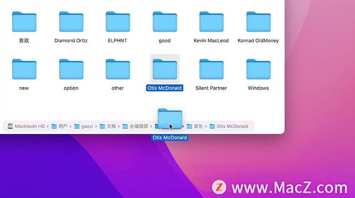The height and width of the screenshot is (198, 355).
Task: Click the Windows folder name label
Action: point(258,88)
